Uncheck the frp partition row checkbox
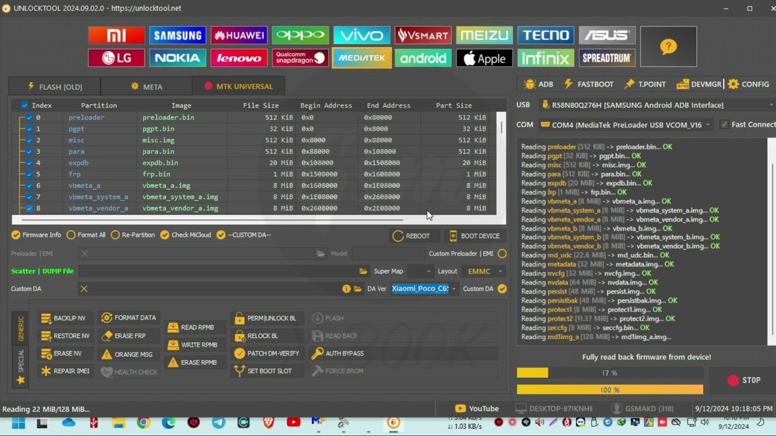The width and height of the screenshot is (776, 436). pos(29,174)
